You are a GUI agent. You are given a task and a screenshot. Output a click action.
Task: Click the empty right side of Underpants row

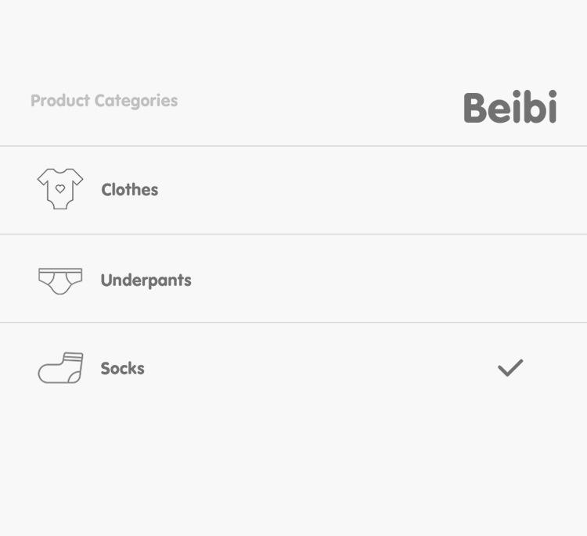[x=391, y=280]
